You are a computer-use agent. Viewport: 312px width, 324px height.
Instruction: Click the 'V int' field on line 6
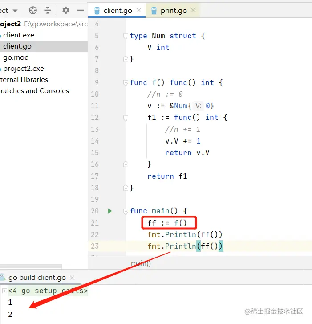(158, 48)
